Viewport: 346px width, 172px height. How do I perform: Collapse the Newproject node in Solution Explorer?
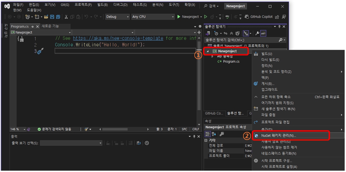pyautogui.click(x=208, y=51)
